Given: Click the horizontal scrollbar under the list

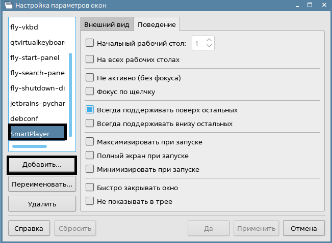Looking at the screenshot, I should tap(30, 146).
